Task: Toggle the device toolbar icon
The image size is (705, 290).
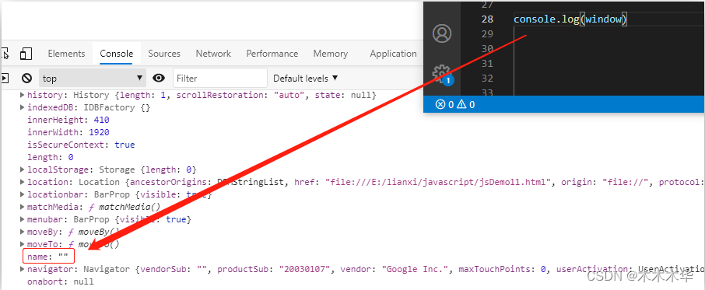Action: pyautogui.click(x=26, y=54)
